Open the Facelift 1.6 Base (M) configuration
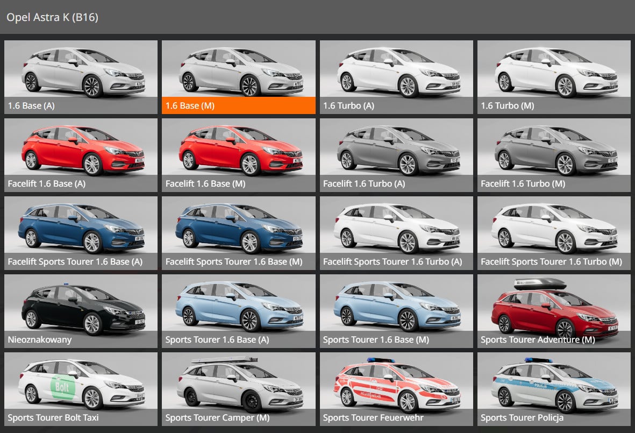The height and width of the screenshot is (433, 635). pyautogui.click(x=238, y=155)
